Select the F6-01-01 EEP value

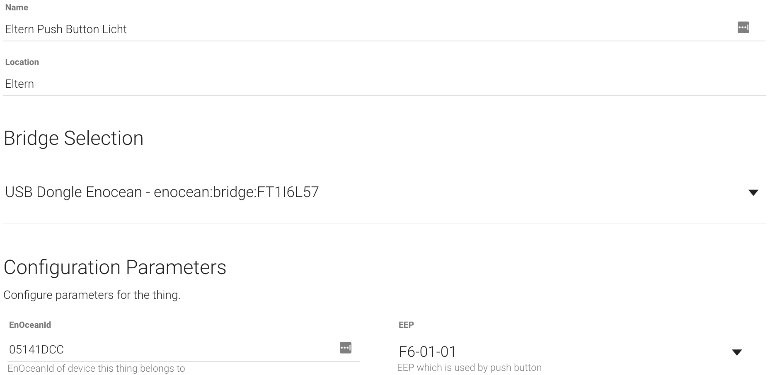pyautogui.click(x=427, y=352)
